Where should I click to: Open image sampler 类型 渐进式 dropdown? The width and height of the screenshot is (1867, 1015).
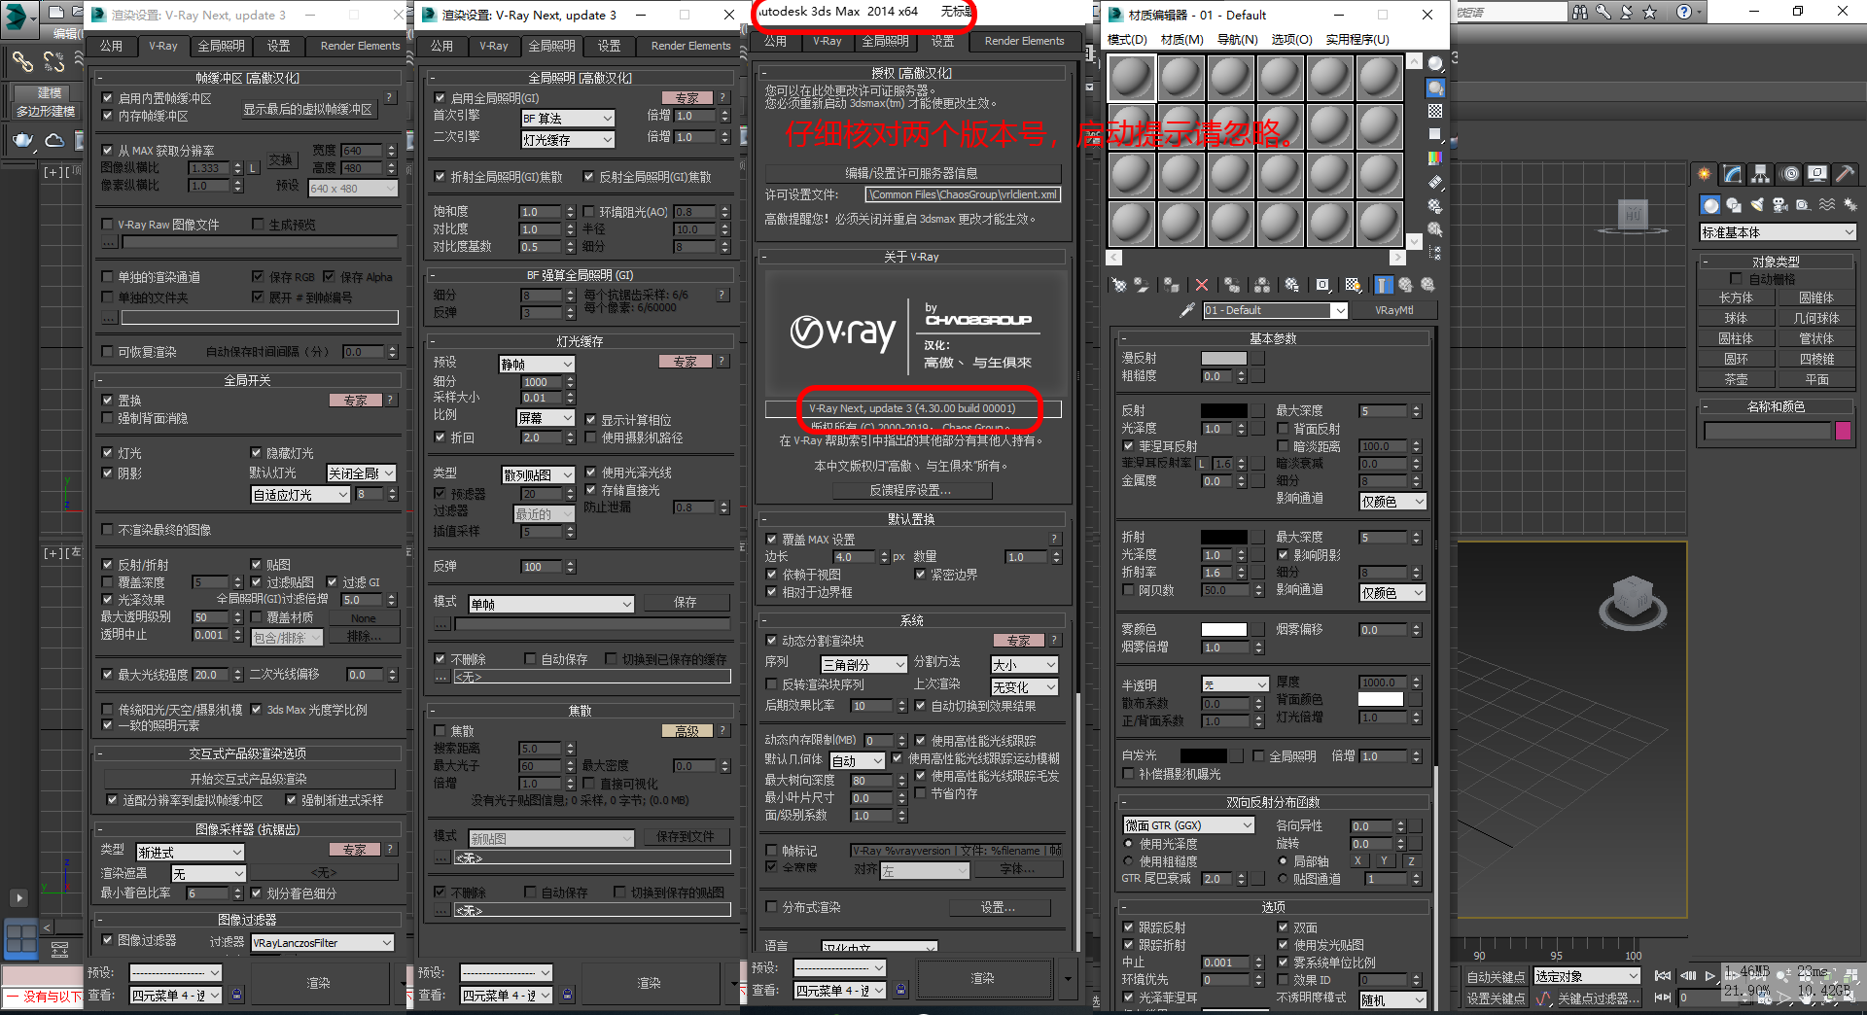point(190,852)
